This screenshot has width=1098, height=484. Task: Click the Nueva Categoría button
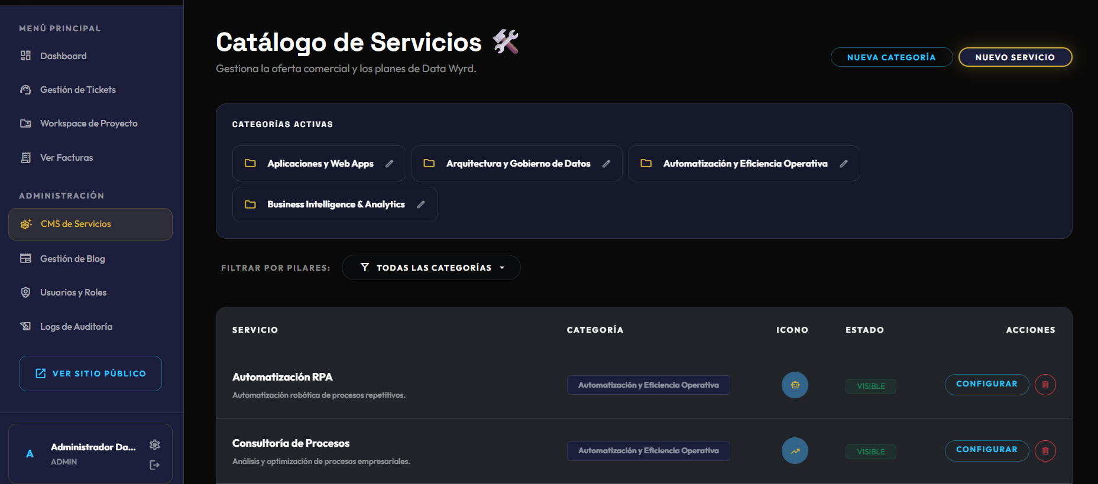pyautogui.click(x=891, y=57)
